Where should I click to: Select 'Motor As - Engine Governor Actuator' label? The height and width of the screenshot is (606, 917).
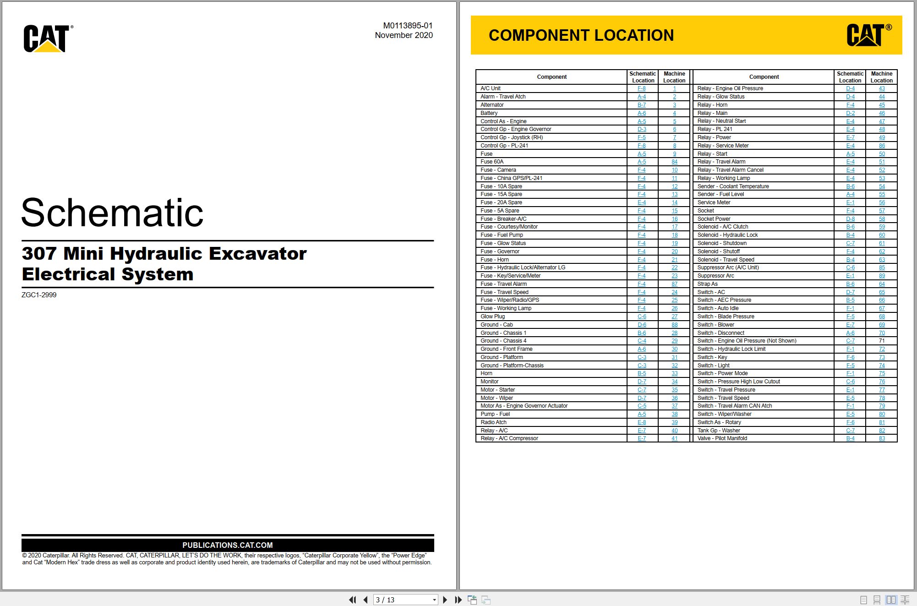(524, 406)
